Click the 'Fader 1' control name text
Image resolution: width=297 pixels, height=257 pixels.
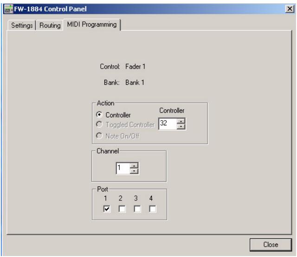point(135,66)
